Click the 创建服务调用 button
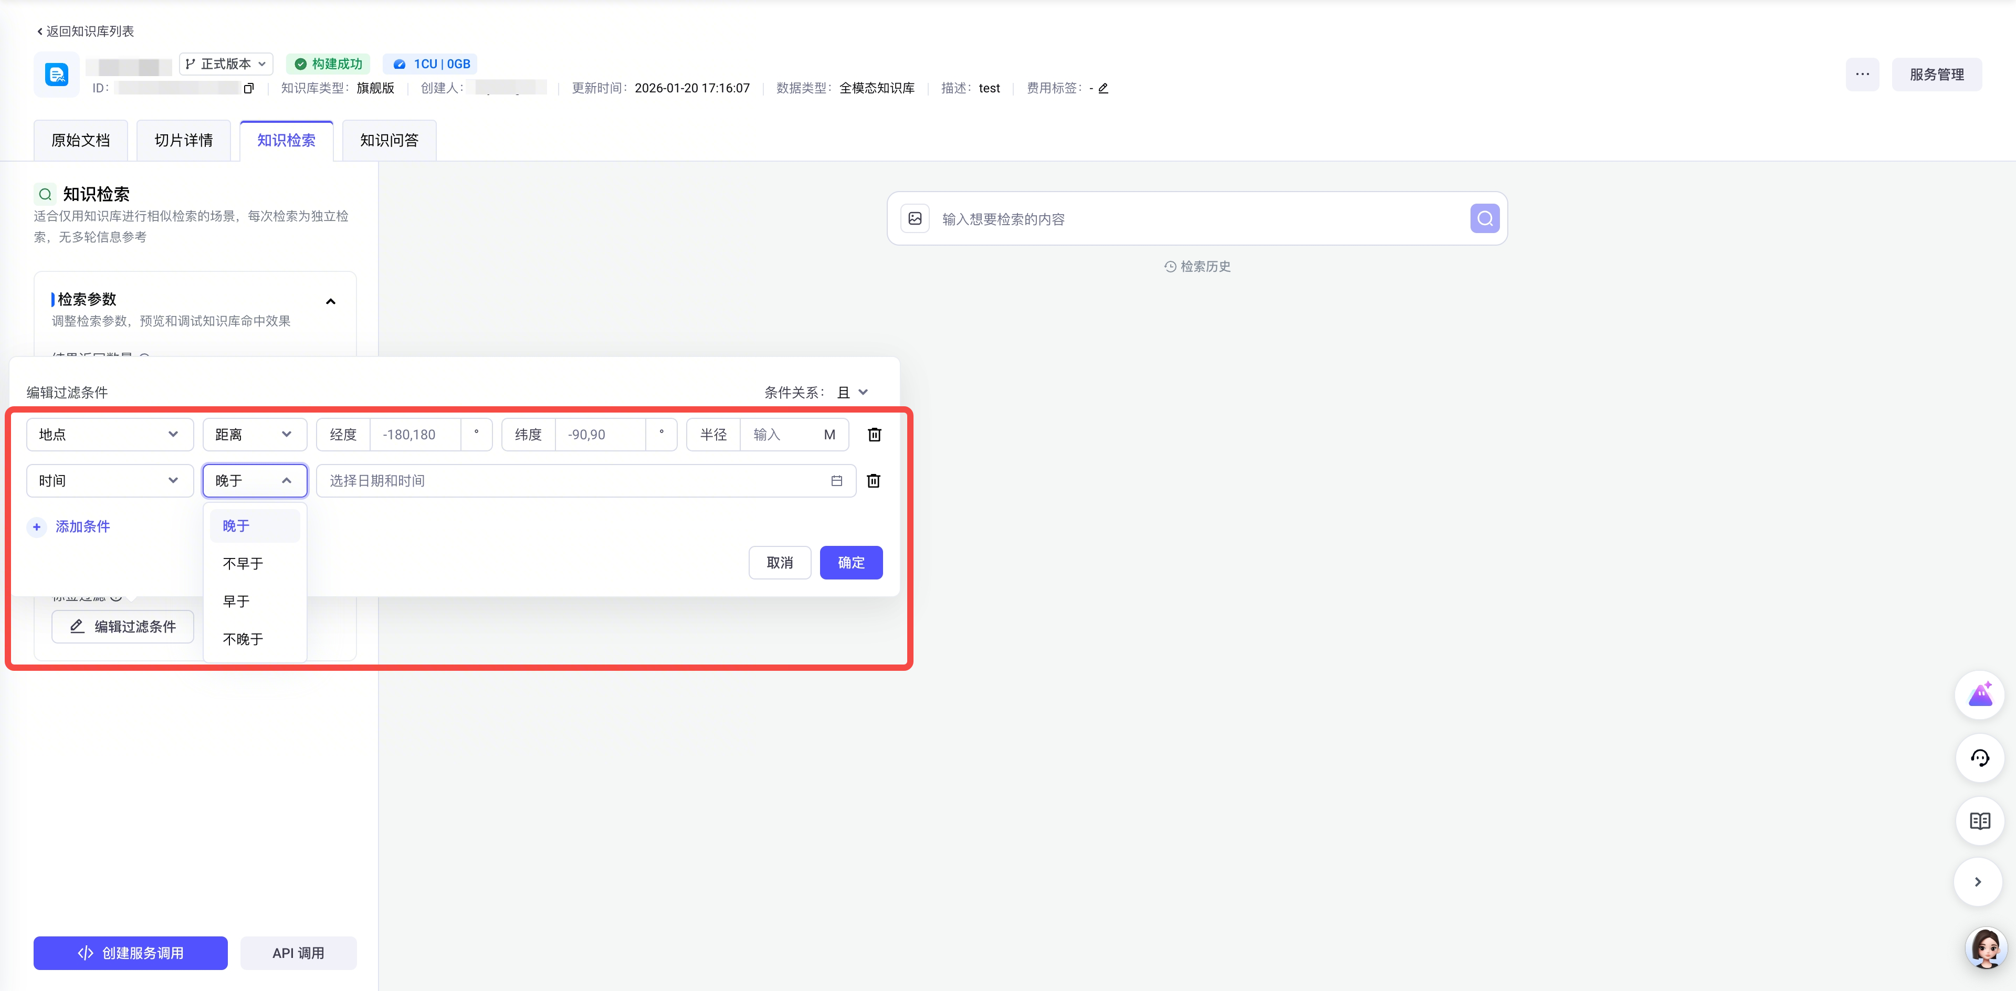The width and height of the screenshot is (2016, 991). click(x=131, y=953)
